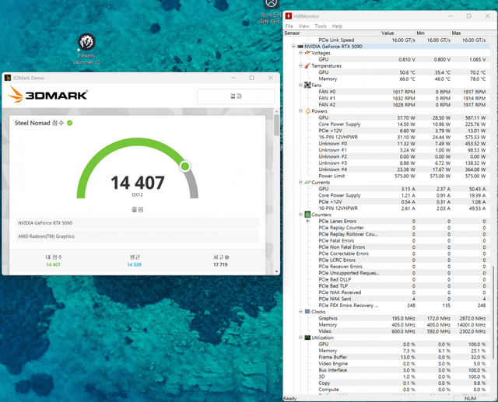This screenshot has width=498, height=402.
Task: Expand the PCIe Lanes Errors entry
Action: pyautogui.click(x=307, y=222)
